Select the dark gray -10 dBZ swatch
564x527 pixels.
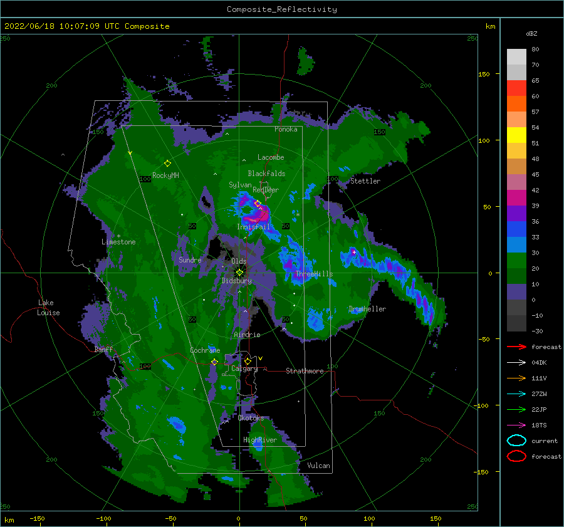(x=516, y=323)
